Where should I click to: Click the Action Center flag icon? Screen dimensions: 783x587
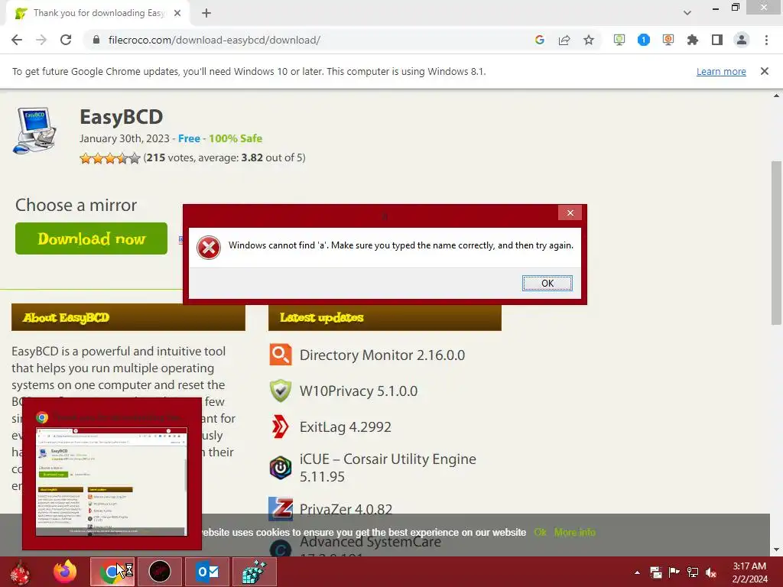click(674, 572)
